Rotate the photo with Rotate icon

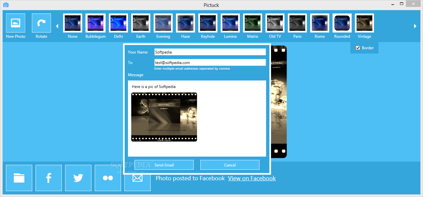tap(41, 23)
